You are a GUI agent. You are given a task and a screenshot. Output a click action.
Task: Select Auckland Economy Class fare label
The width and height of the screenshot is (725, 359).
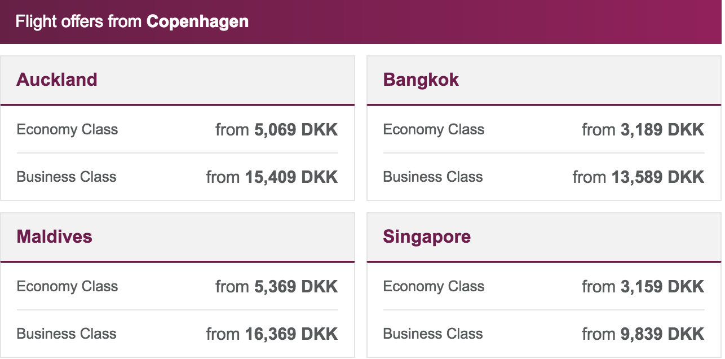pyautogui.click(x=67, y=129)
